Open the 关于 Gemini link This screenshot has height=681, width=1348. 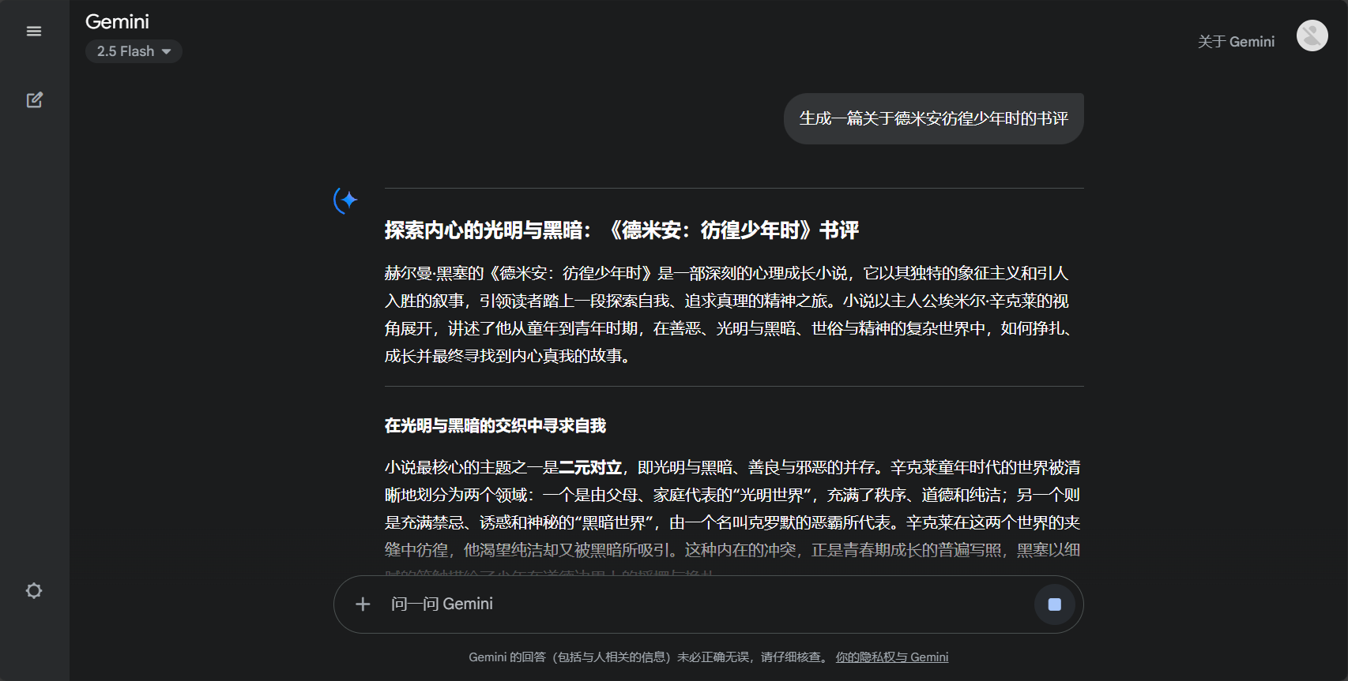(x=1236, y=42)
